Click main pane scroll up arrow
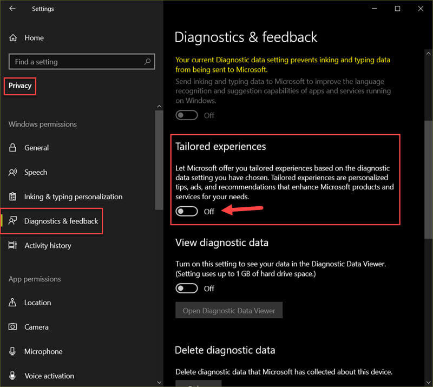 pyautogui.click(x=428, y=53)
